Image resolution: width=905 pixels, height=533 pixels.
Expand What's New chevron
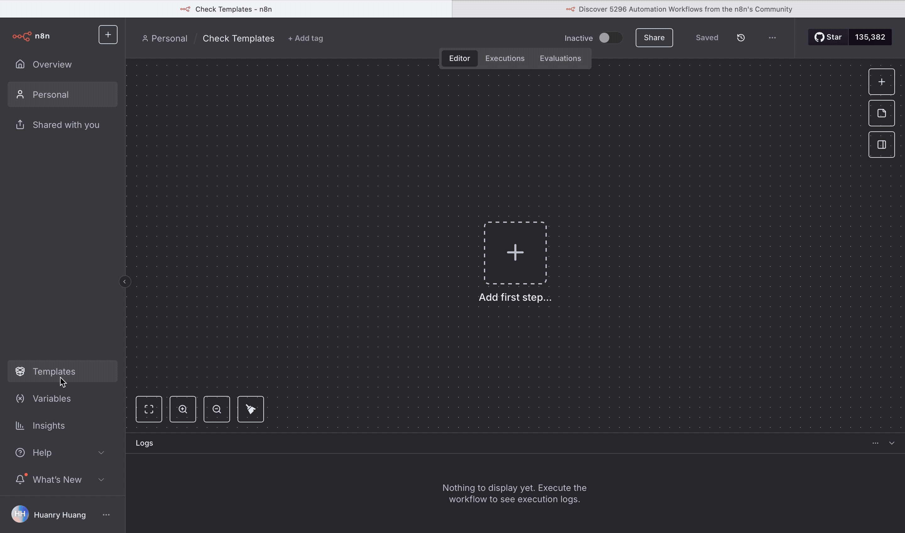click(101, 480)
